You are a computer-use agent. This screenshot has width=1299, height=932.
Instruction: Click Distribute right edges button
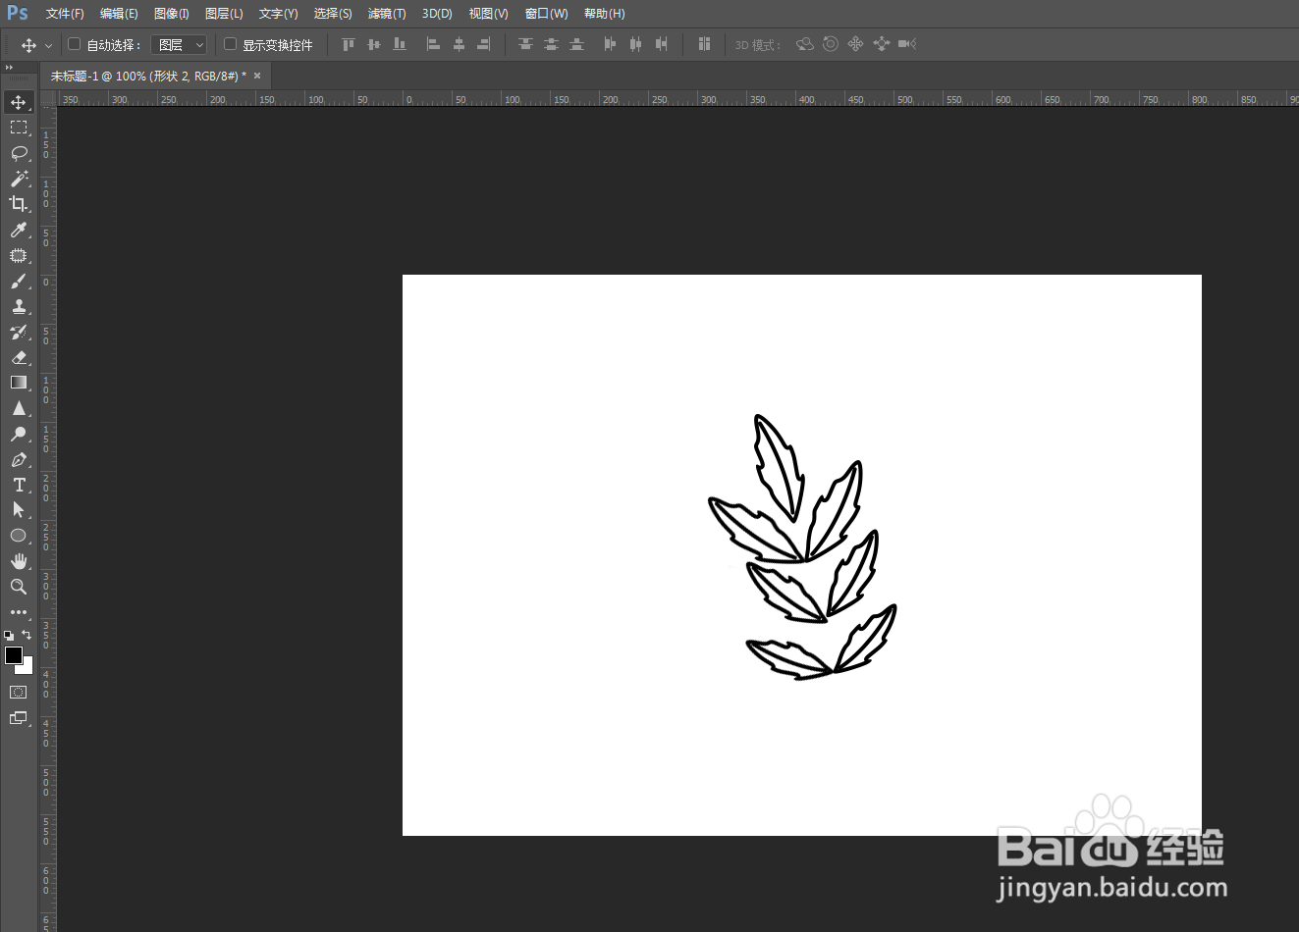tap(661, 44)
